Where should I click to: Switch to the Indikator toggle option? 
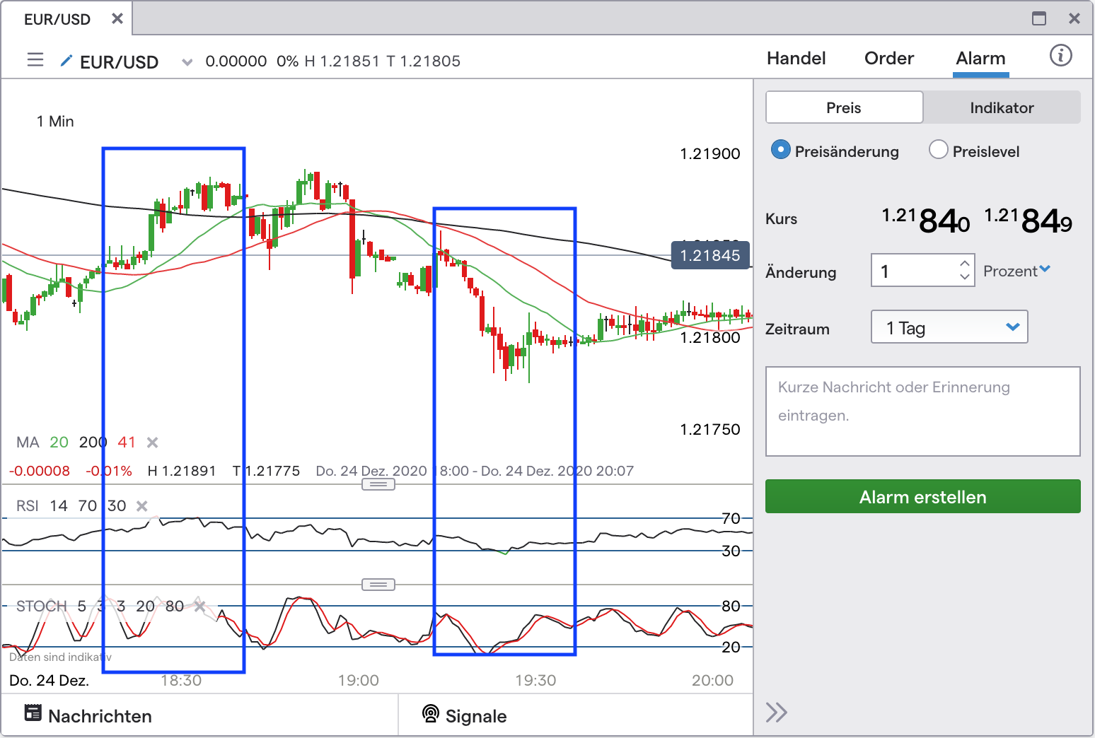[1001, 107]
